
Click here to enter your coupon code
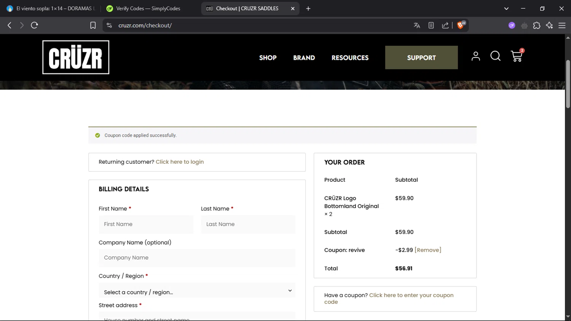pos(389,299)
